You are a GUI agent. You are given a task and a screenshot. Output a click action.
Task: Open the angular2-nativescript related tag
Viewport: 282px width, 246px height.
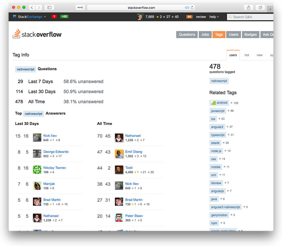226,207
